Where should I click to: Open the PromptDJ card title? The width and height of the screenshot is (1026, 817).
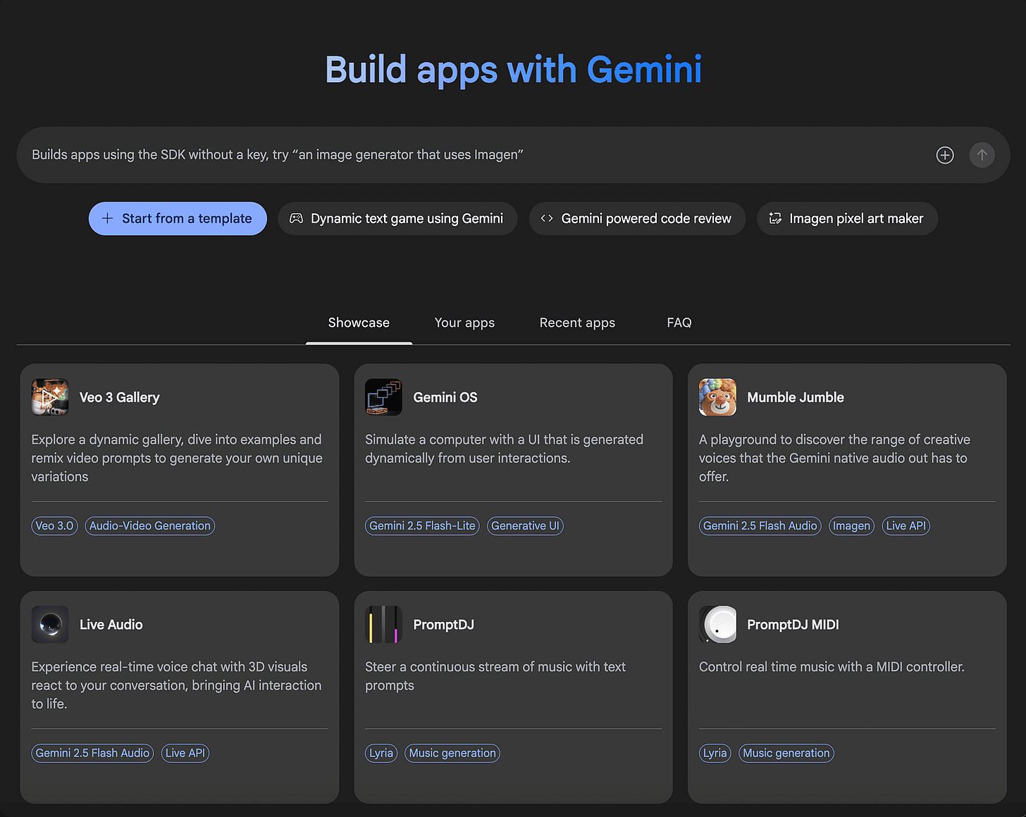pyautogui.click(x=443, y=625)
